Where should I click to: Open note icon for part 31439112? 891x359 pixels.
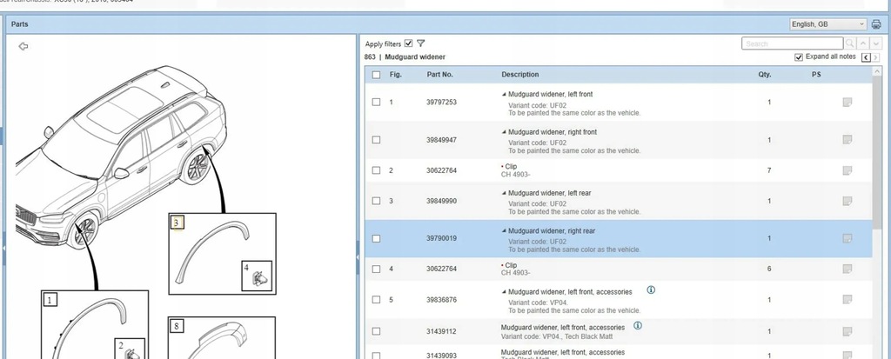[847, 331]
